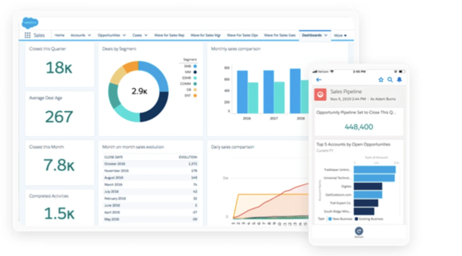Select October 2016 row in evolution table
This screenshot has width=462, height=256.
151,164
